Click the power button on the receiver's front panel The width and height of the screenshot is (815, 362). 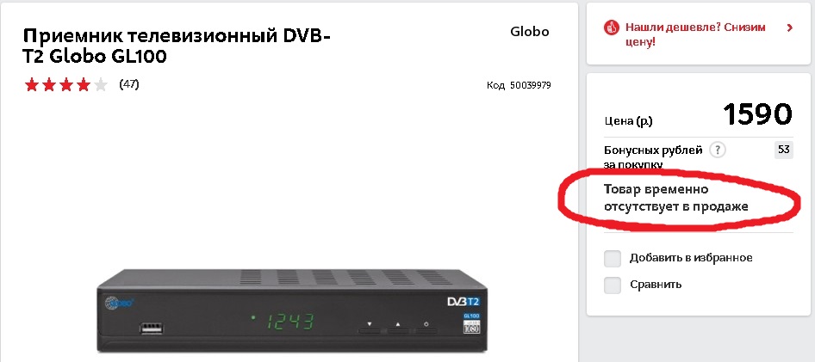click(x=426, y=326)
